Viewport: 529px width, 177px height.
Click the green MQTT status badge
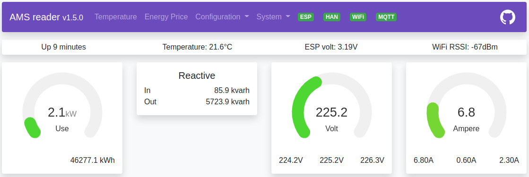point(386,17)
